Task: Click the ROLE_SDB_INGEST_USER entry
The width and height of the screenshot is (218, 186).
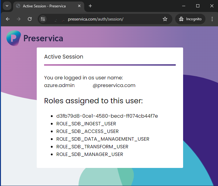Action: [x=86, y=124]
